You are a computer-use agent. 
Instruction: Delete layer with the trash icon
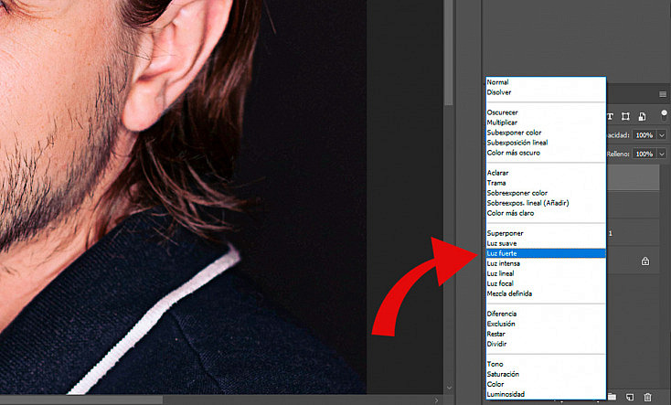648,398
